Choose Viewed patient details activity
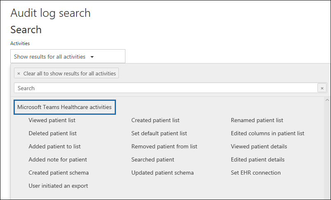The image size is (331, 200). 259,146
